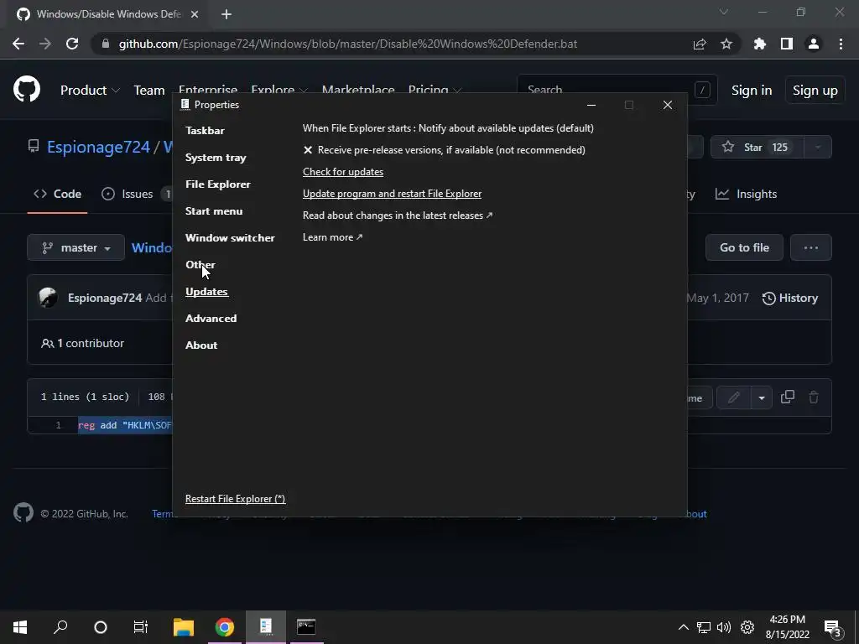Open the notification center icon
Image resolution: width=859 pixels, height=644 pixels.
(x=833, y=627)
